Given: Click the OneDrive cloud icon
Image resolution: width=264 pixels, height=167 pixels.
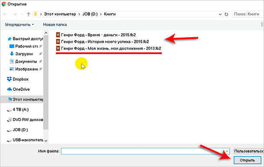Looking at the screenshot, I should click(x=10, y=89).
